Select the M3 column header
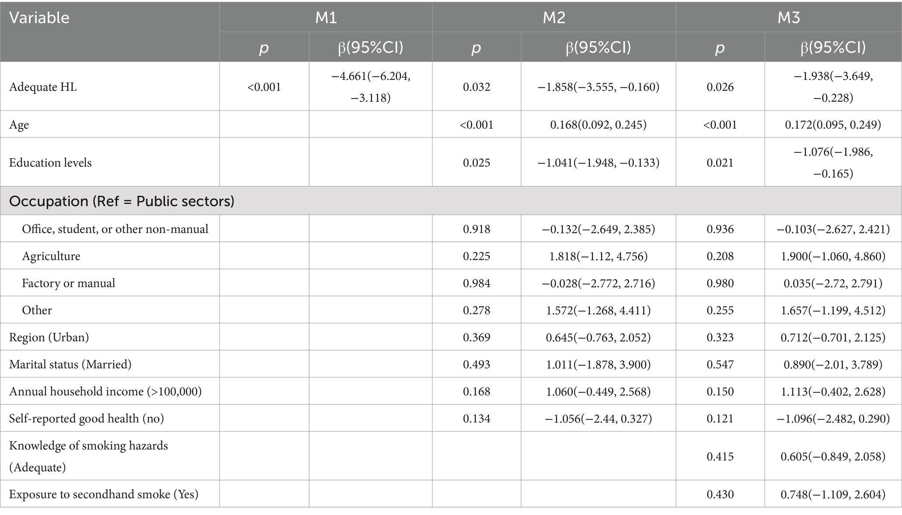The width and height of the screenshot is (902, 515). click(x=789, y=17)
